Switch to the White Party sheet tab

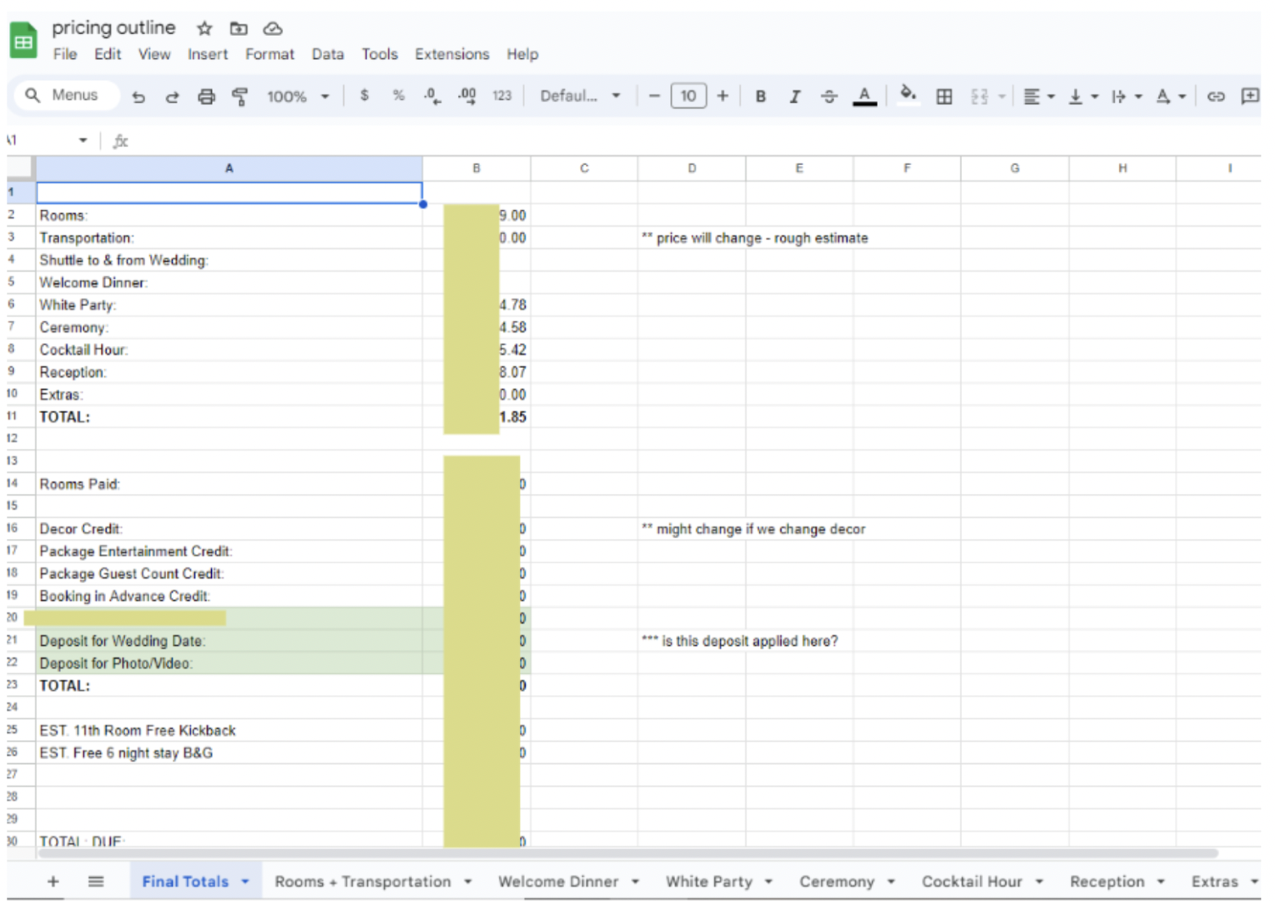click(708, 881)
